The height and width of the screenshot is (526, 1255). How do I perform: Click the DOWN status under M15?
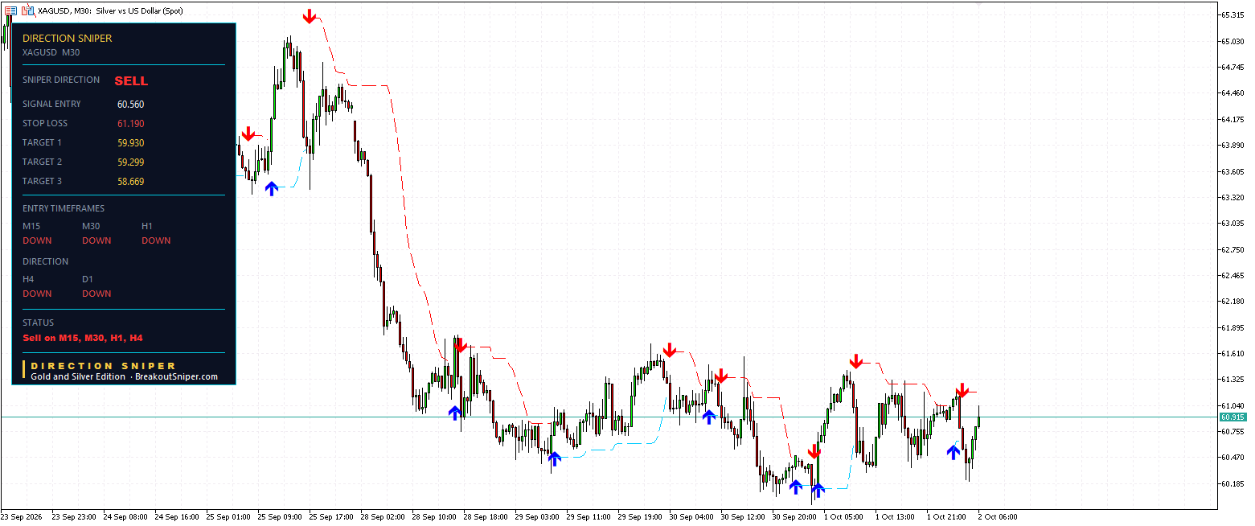click(x=37, y=240)
